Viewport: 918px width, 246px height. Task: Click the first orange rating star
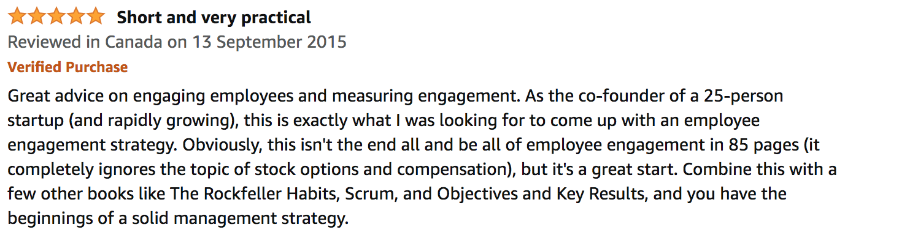click(x=17, y=17)
